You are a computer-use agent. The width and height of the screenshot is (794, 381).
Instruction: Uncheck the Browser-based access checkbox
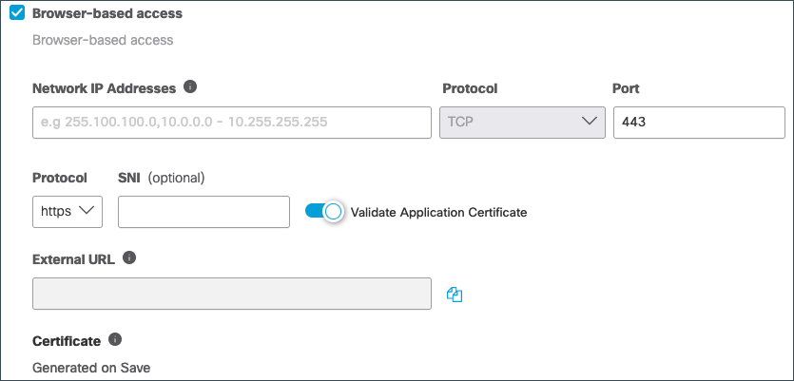click(x=17, y=13)
